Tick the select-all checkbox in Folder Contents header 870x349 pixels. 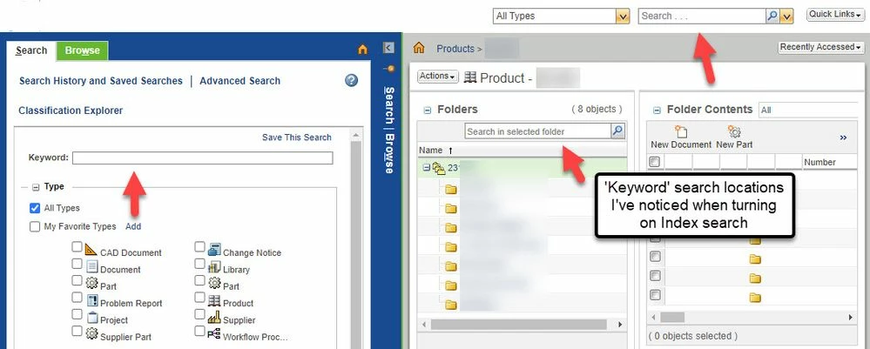tap(655, 162)
